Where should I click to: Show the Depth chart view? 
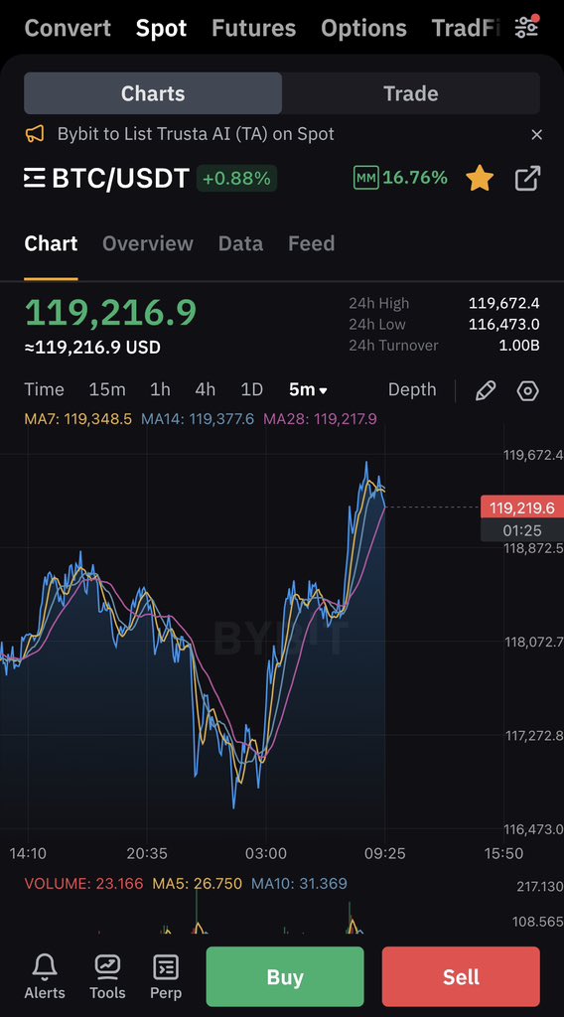[x=412, y=389]
